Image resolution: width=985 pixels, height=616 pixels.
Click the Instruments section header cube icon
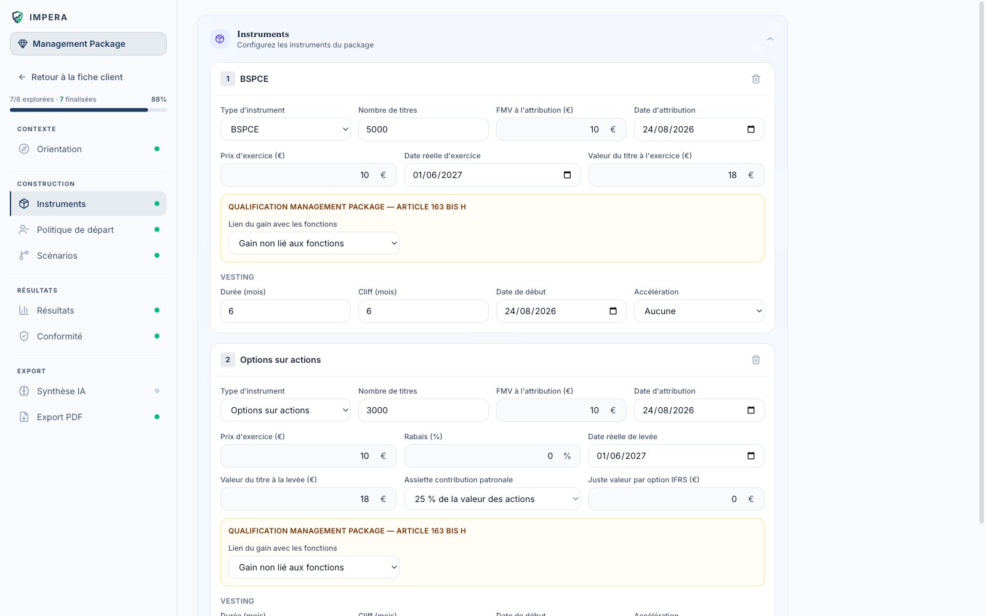click(x=220, y=39)
